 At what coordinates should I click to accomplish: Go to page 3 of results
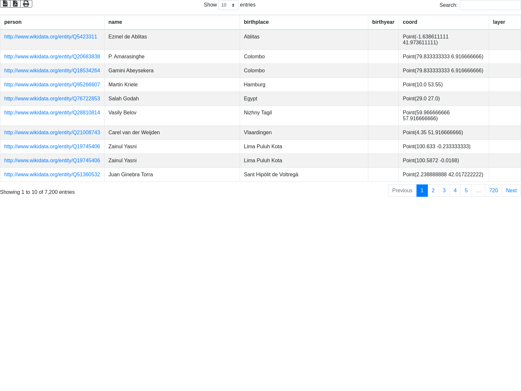pos(444,191)
